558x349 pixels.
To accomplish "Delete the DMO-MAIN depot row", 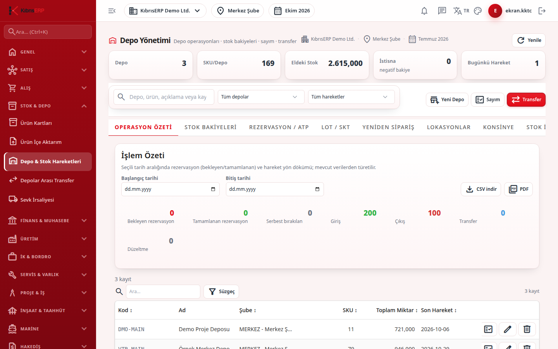I will 527,329.
